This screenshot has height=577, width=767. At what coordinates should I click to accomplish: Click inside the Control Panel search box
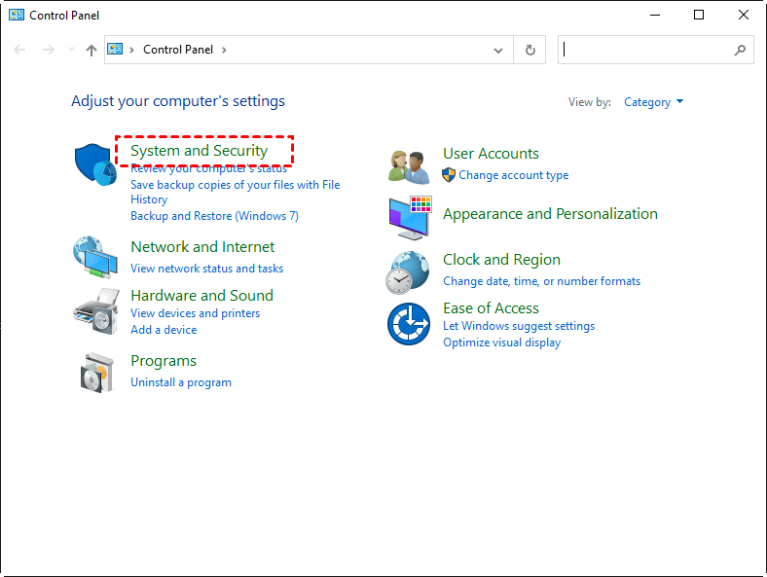pos(646,50)
